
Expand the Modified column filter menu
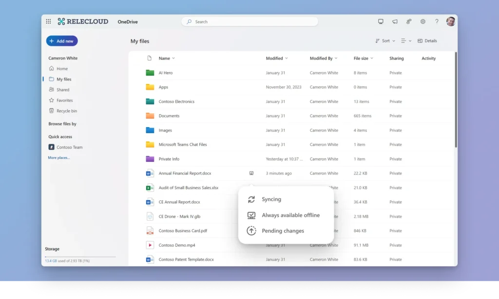(x=287, y=58)
